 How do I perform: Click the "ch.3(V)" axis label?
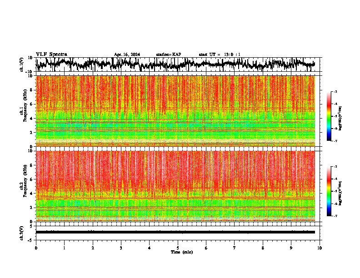pos(22,233)
